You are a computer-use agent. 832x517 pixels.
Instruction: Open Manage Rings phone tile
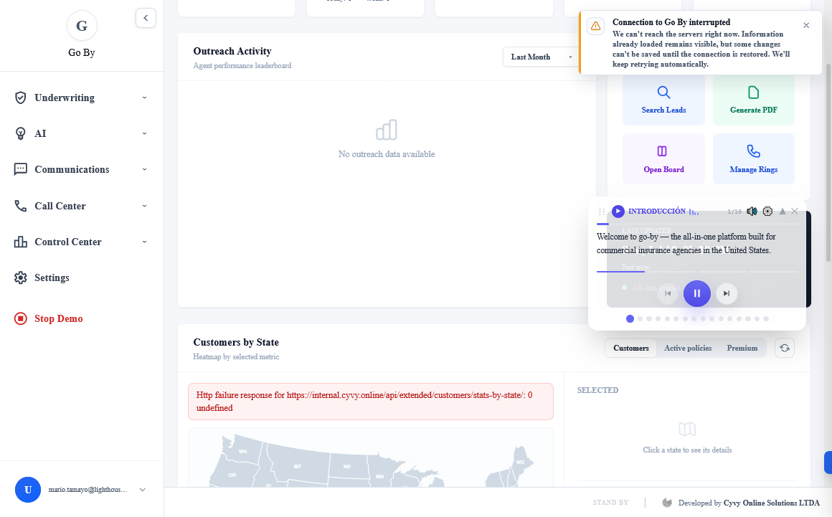(x=754, y=158)
